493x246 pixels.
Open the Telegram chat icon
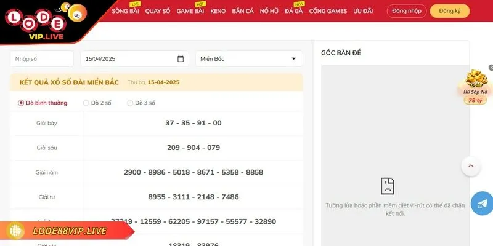[x=481, y=204]
